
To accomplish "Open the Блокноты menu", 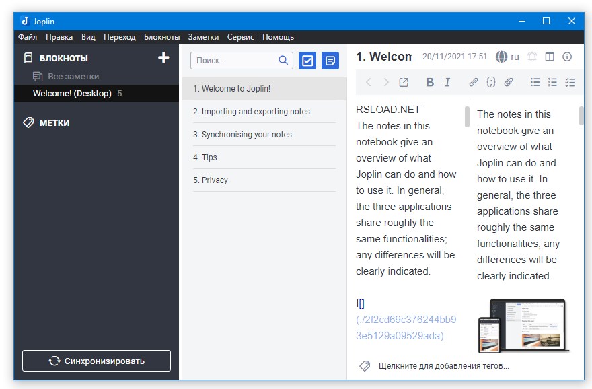I will pos(162,37).
